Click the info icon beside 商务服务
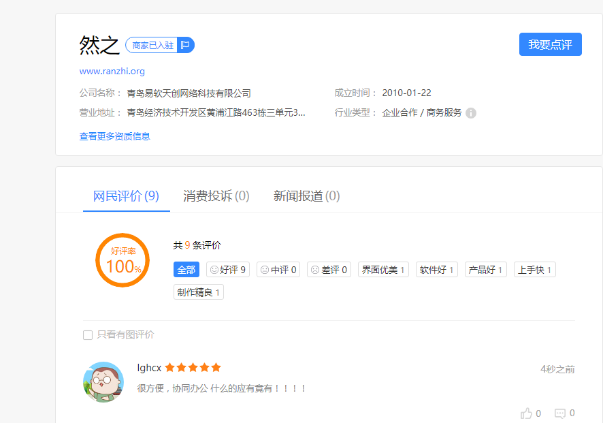The width and height of the screenshot is (603, 423). pyautogui.click(x=471, y=113)
